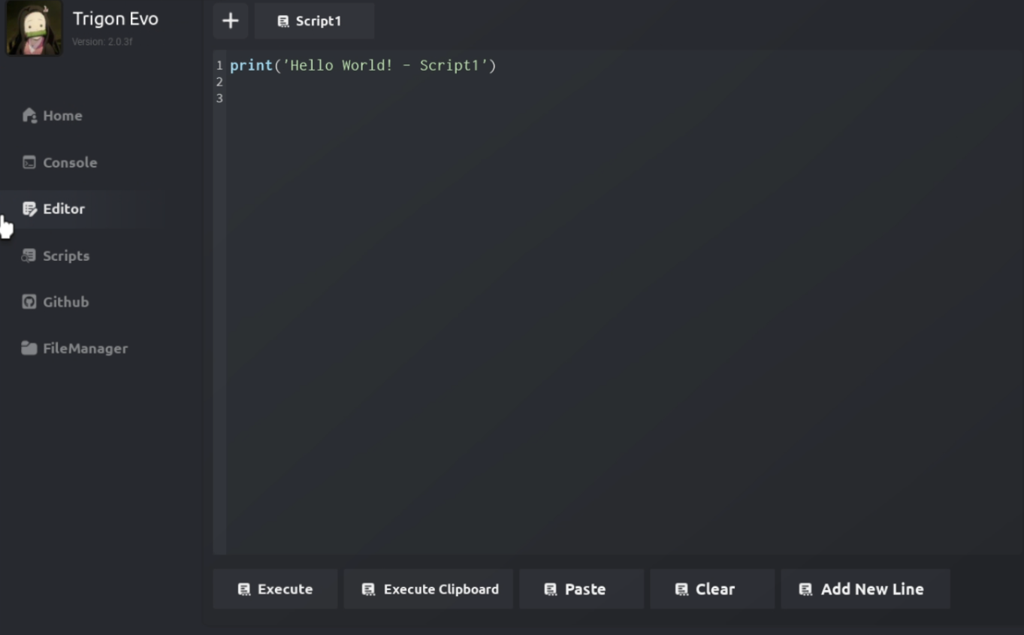
Task: Click line number 3 in the gutter
Action: coord(219,98)
